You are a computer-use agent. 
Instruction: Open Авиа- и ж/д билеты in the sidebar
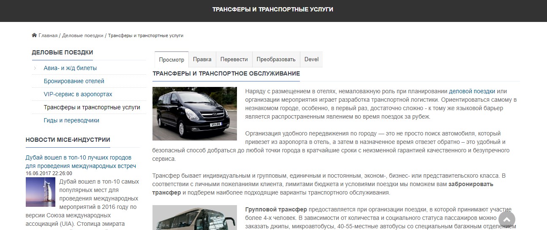(x=71, y=68)
